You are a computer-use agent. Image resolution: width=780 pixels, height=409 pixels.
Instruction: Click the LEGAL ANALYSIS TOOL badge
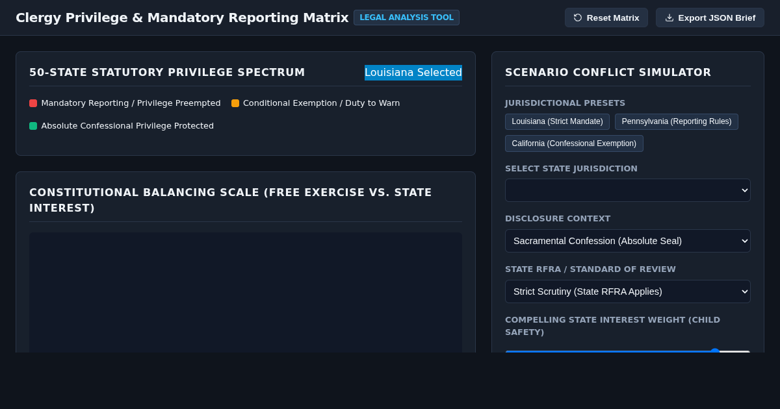(407, 18)
